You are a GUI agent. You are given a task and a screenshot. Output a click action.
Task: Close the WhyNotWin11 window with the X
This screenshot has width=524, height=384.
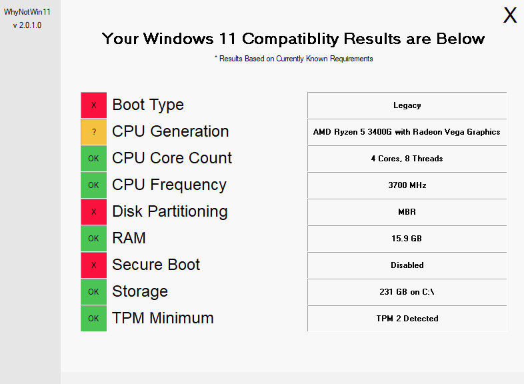coord(510,15)
